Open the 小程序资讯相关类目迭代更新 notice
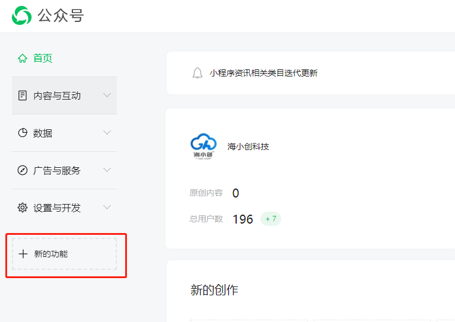This screenshot has width=455, height=322. 263,73
